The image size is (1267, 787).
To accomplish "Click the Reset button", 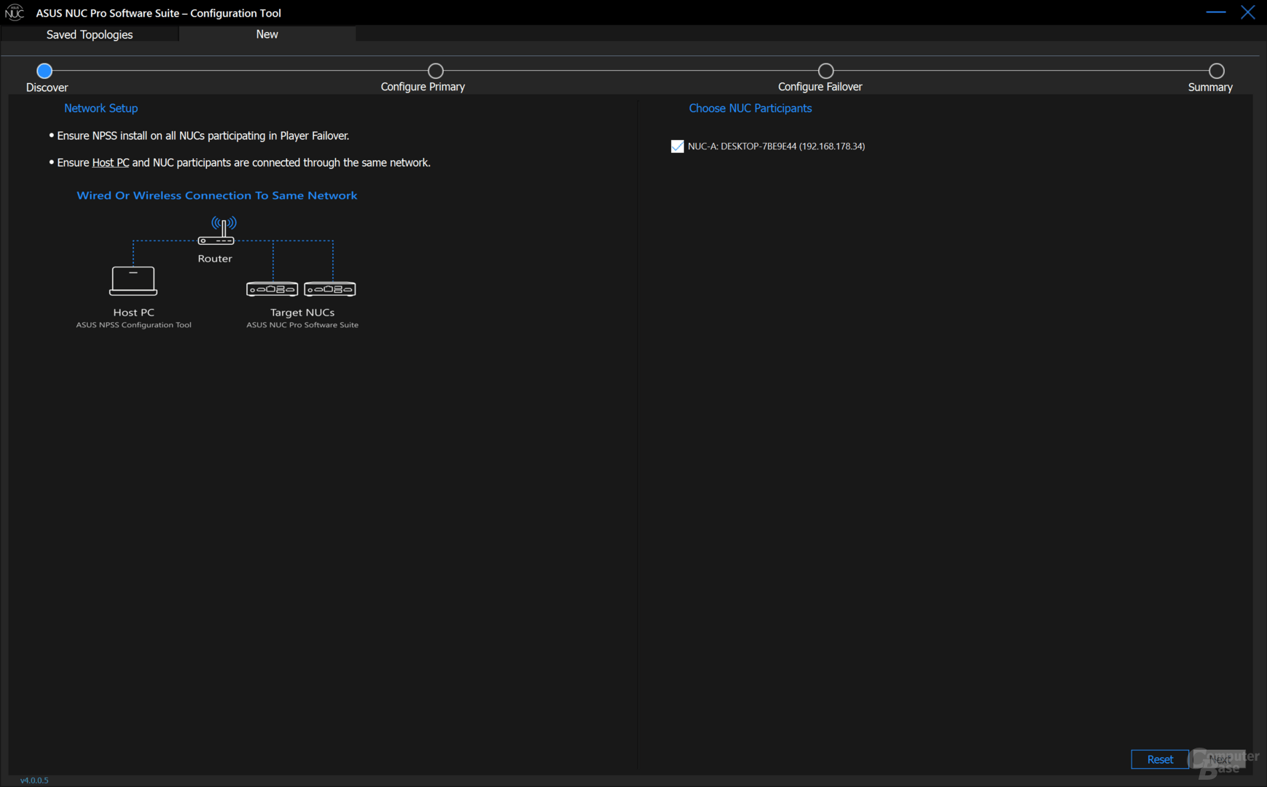I will [1160, 759].
